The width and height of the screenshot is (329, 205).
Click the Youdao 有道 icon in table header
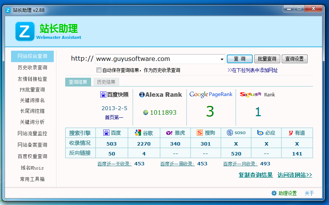point(290,133)
